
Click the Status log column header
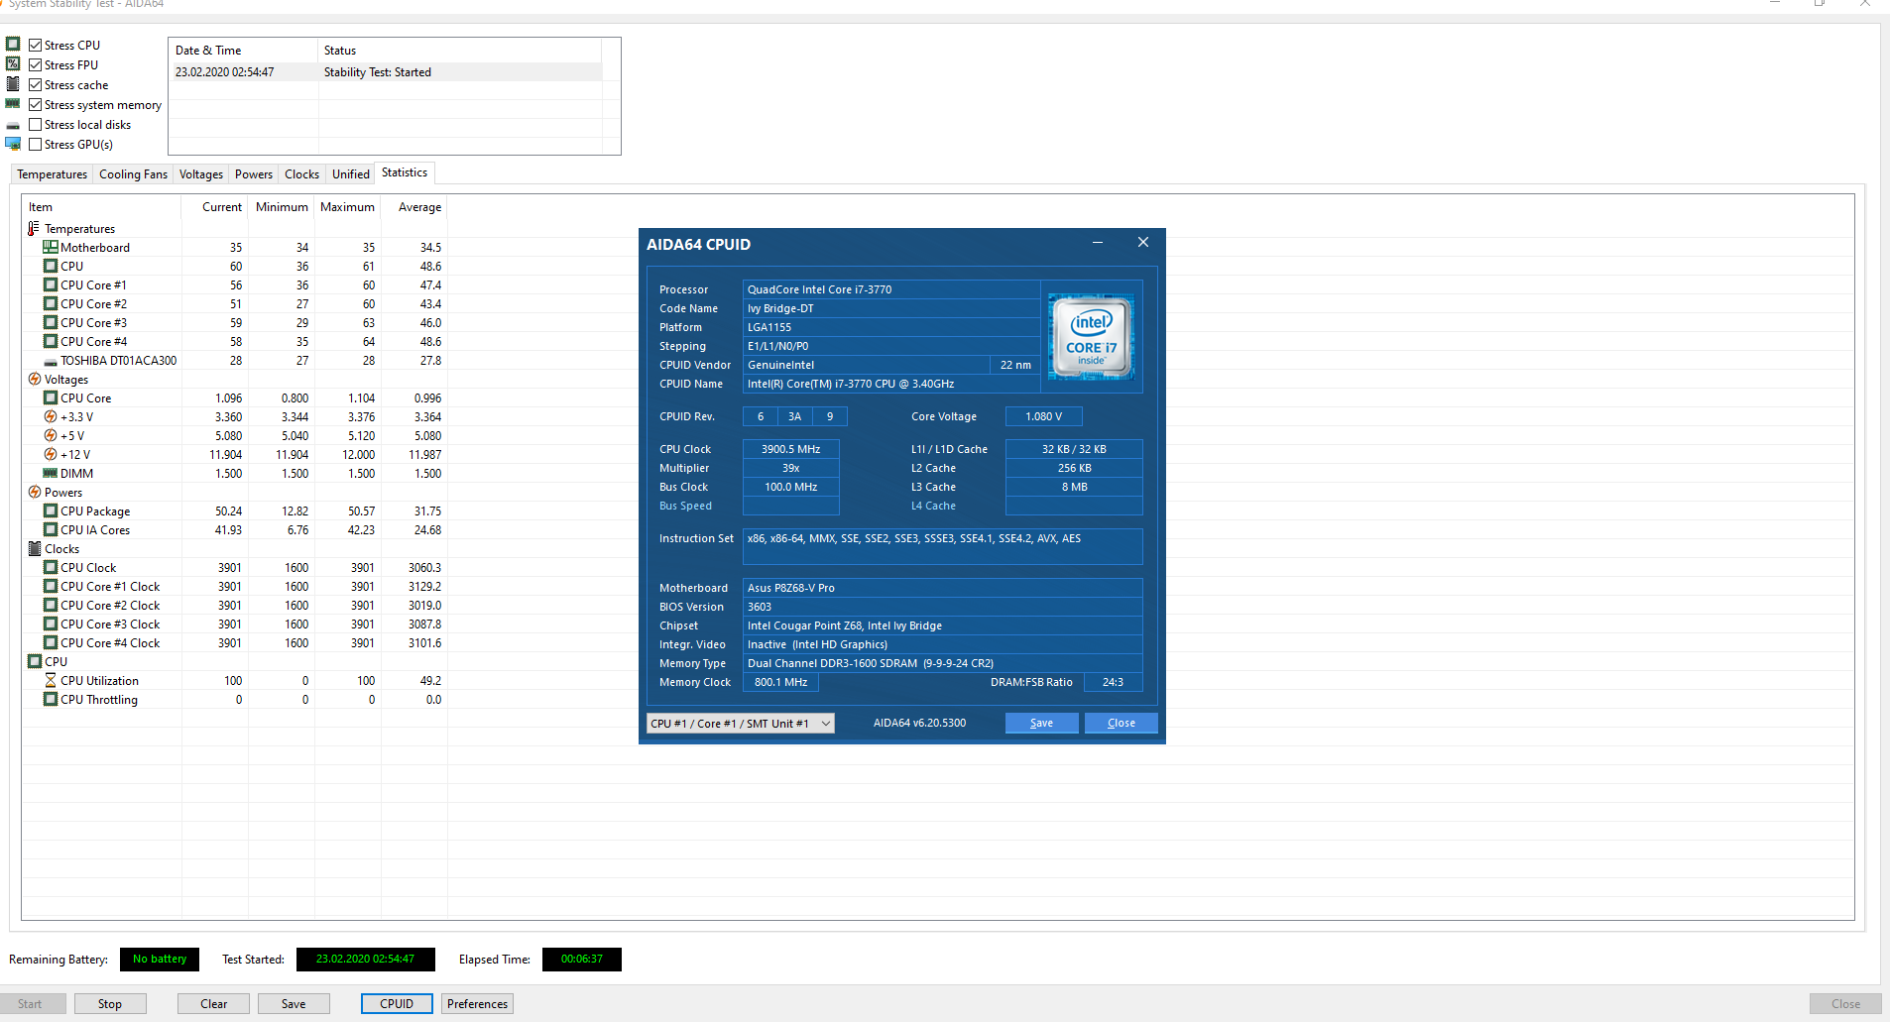click(460, 51)
